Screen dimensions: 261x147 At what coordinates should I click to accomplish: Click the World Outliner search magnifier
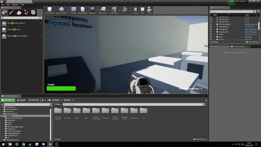click(254, 11)
